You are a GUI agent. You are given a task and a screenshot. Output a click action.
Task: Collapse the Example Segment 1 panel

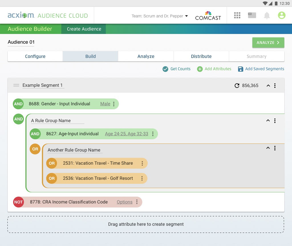268,86
